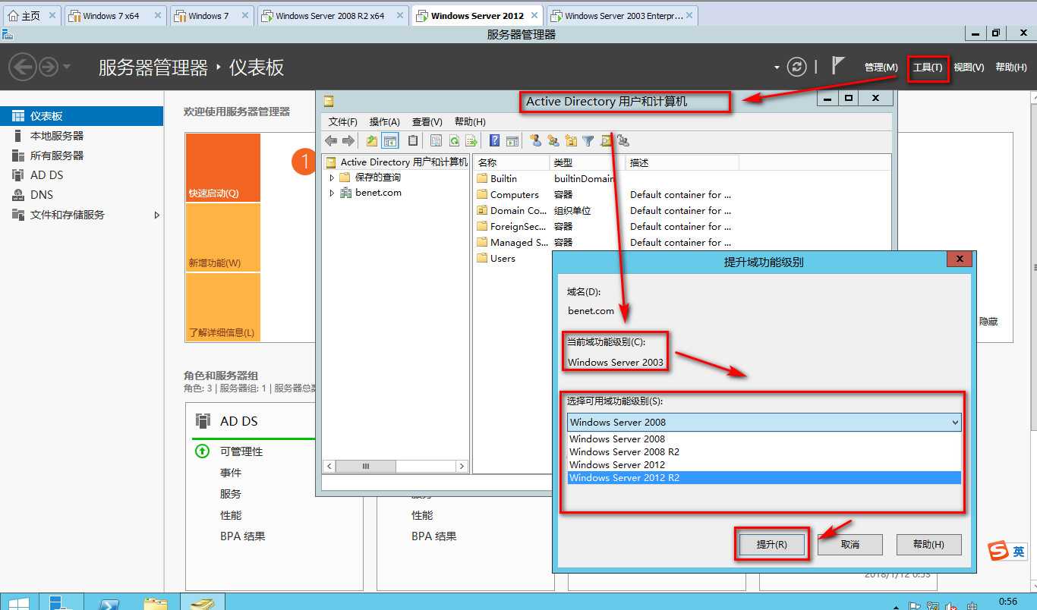
Task: Click the Server Manager refresh circular icon
Action: point(796,67)
